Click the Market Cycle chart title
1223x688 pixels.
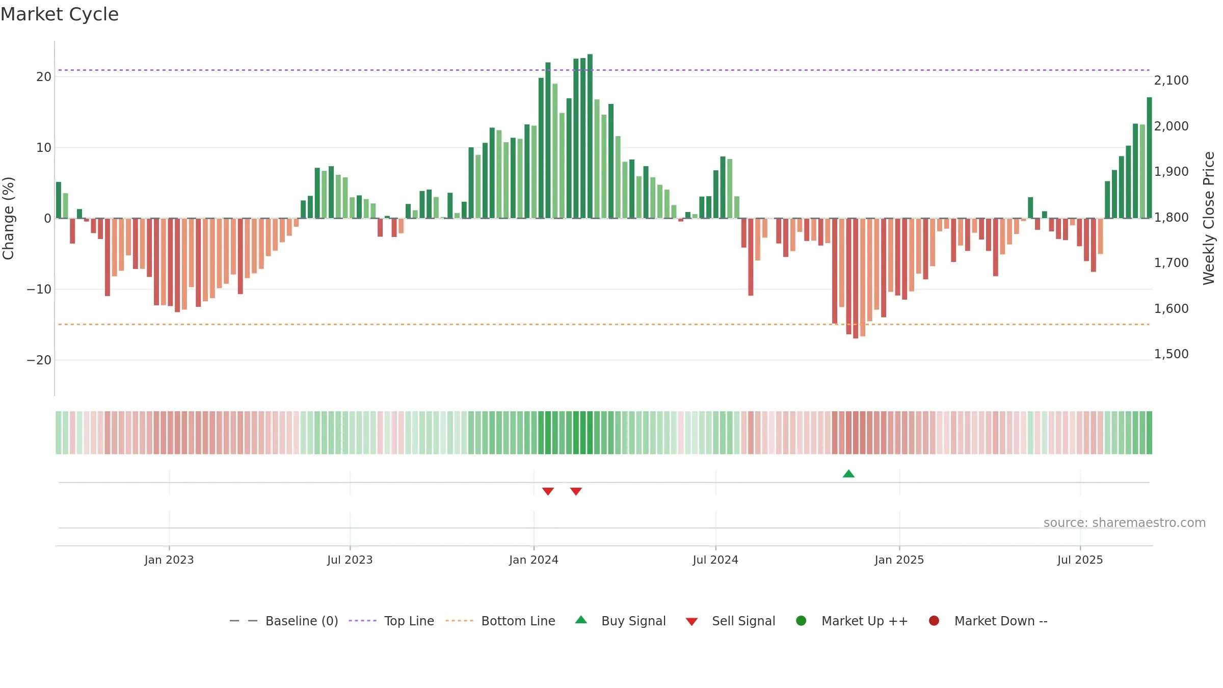pos(60,14)
